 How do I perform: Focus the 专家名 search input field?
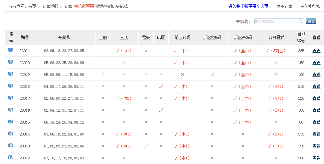point(276,21)
